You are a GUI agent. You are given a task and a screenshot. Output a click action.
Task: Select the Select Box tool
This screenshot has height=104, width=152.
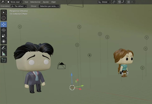[x=4, y=12]
